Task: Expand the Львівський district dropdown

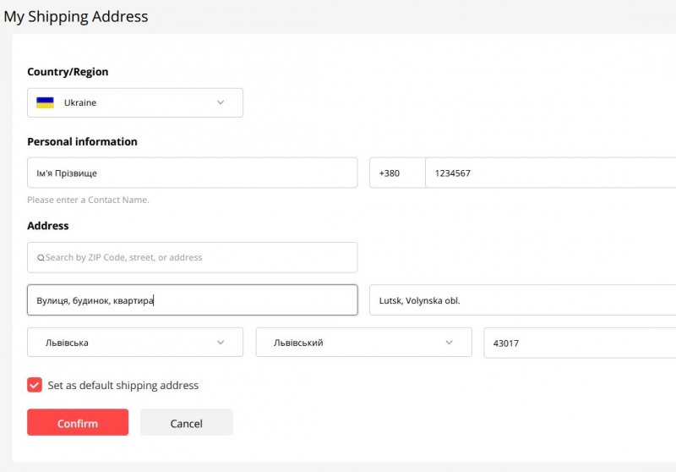Action: 355,343
